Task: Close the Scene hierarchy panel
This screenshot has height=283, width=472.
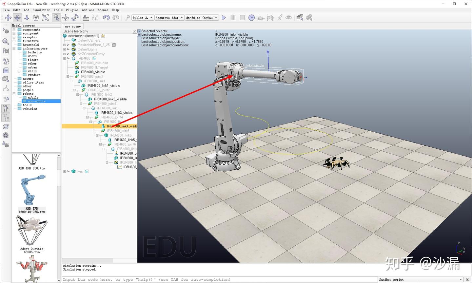Action: (135, 31)
